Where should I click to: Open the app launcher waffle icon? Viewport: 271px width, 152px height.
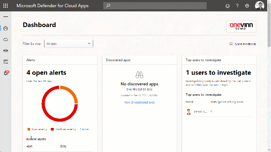tap(6, 5)
